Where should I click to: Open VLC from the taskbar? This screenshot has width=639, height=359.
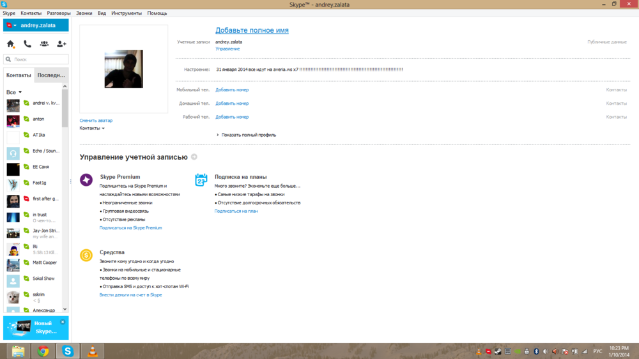pyautogui.click(x=92, y=351)
